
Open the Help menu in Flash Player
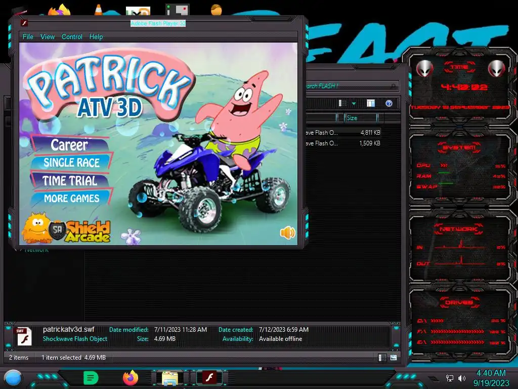[x=96, y=36]
